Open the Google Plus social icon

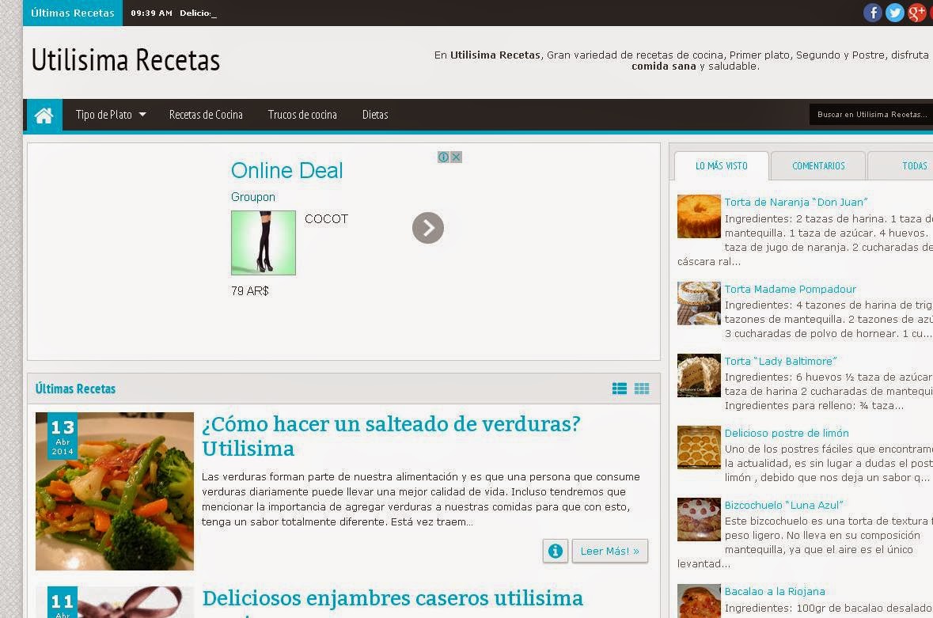(916, 13)
